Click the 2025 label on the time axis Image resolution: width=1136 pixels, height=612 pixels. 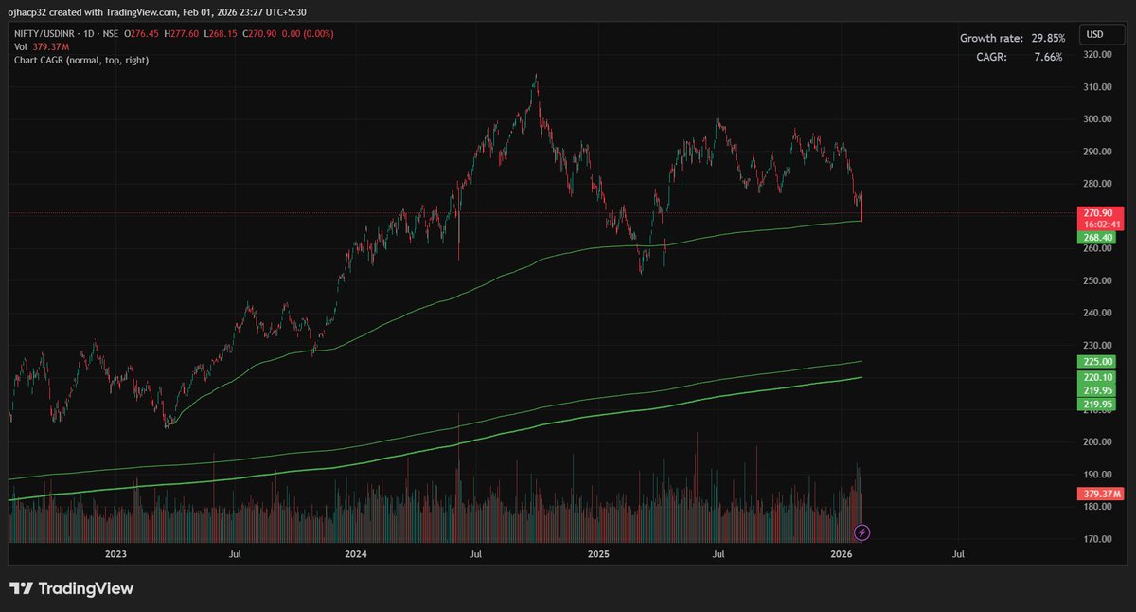pyautogui.click(x=597, y=553)
